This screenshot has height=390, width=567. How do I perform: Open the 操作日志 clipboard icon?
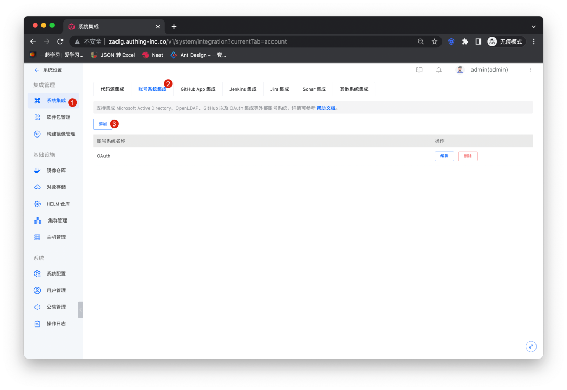pyautogui.click(x=37, y=324)
